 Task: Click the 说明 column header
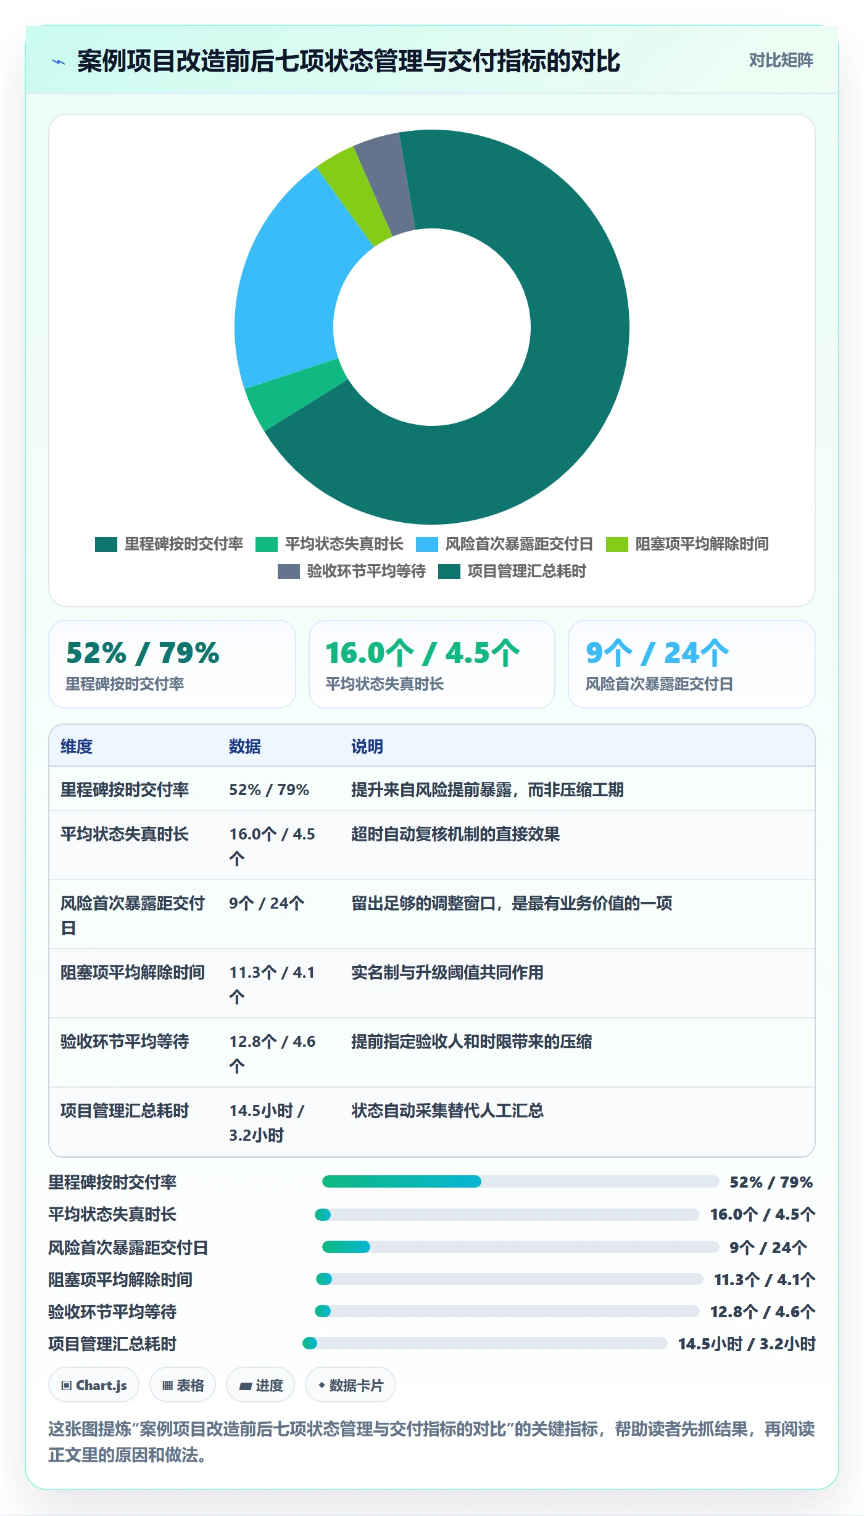pos(367,746)
